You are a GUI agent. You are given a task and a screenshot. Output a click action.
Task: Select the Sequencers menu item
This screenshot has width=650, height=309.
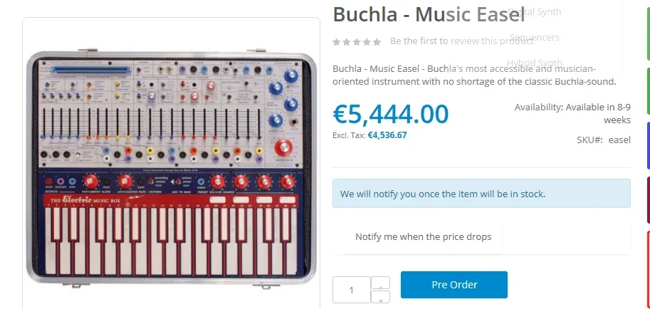[x=534, y=37]
